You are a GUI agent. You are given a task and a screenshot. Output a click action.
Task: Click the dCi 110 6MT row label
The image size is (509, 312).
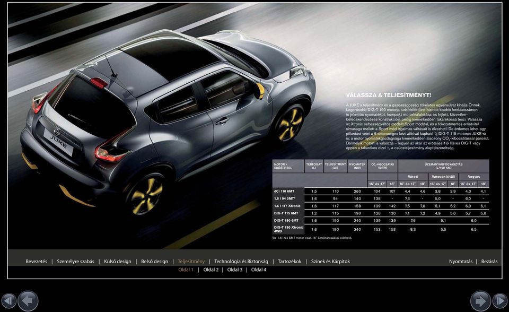tap(284, 192)
